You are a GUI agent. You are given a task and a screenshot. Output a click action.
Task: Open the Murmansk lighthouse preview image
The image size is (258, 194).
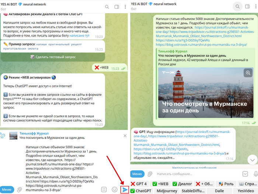(x=206, y=93)
